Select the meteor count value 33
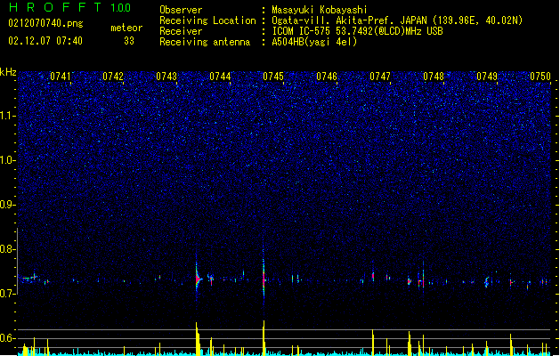The width and height of the screenshot is (560, 356). 129,41
